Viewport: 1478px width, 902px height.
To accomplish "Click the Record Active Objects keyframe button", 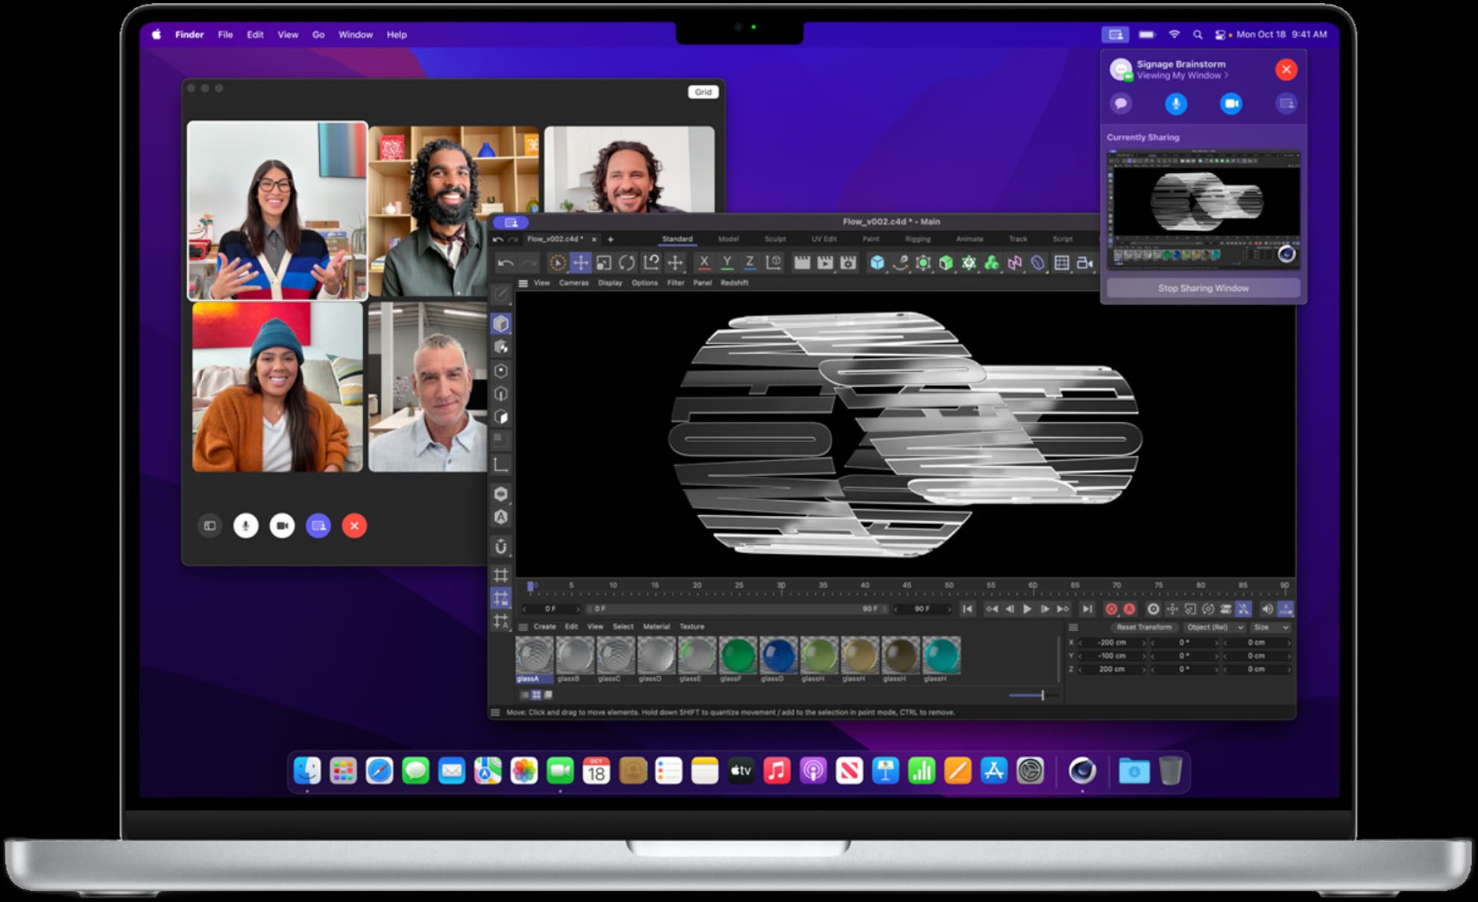I will click(1111, 609).
